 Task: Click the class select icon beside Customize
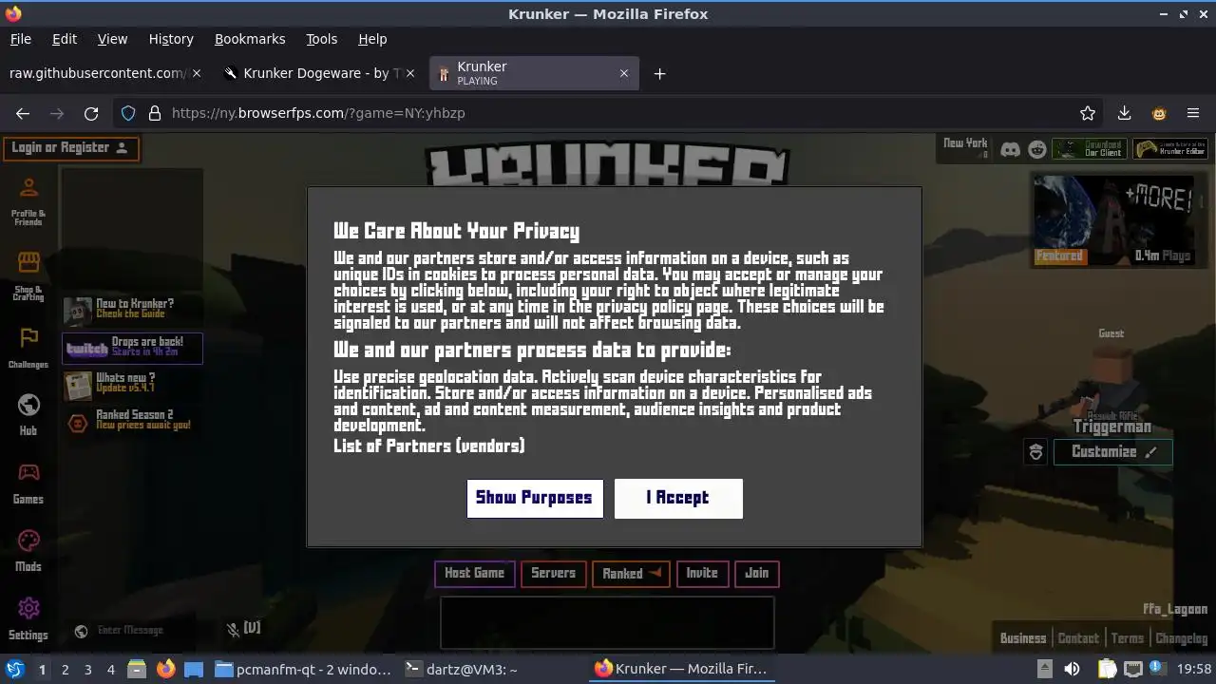click(1036, 452)
